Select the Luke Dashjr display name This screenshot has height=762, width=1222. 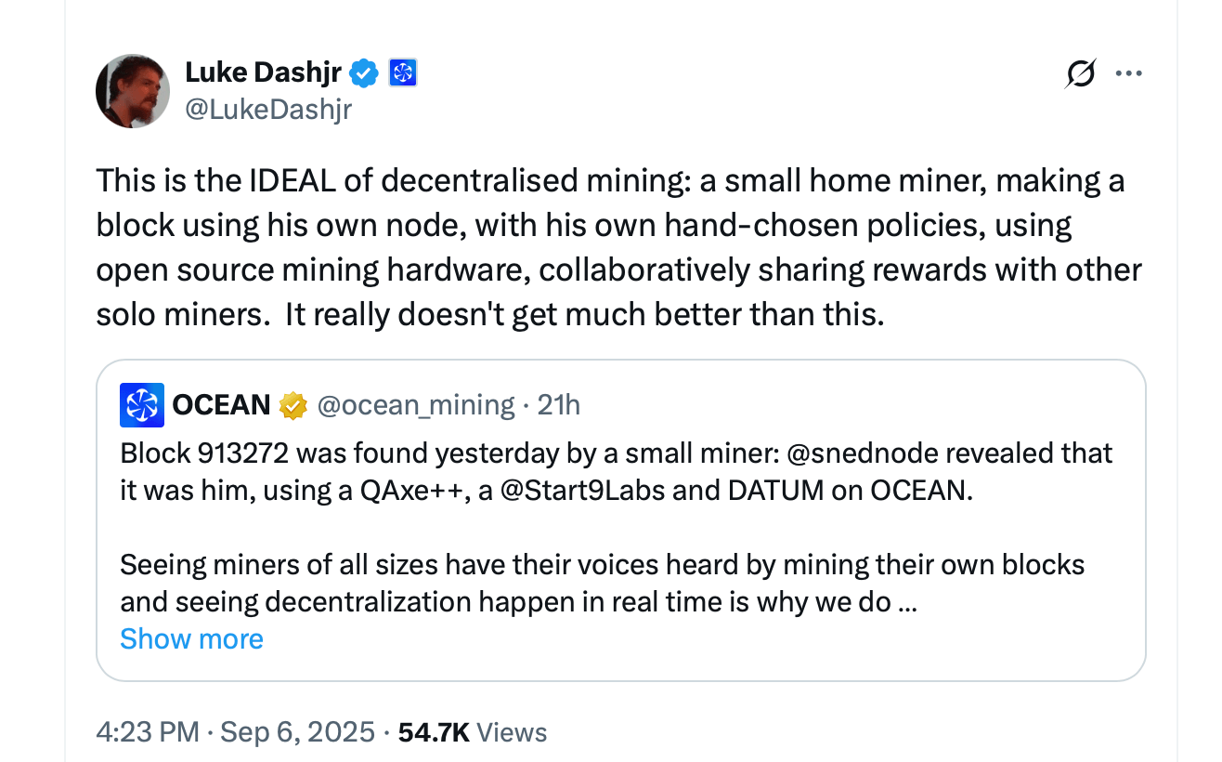[265, 72]
